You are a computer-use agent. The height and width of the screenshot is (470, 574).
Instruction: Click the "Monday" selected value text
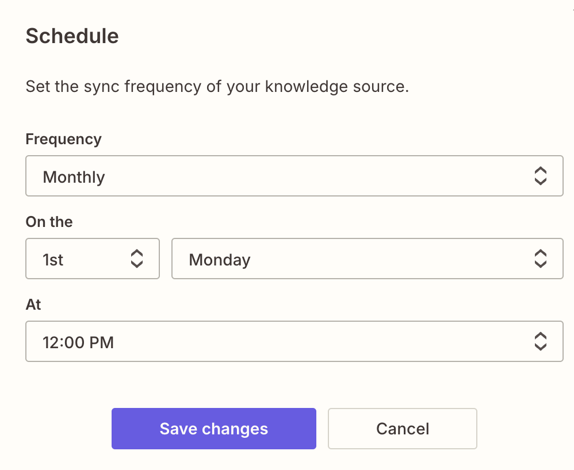click(x=220, y=260)
